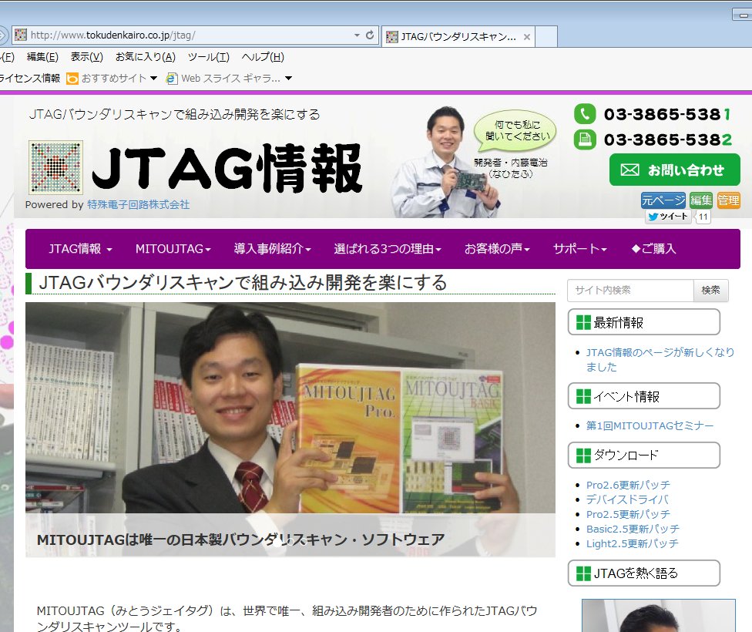Expand the サポート navigation dropdown
Viewport: 752px width, 632px height.
coord(579,249)
